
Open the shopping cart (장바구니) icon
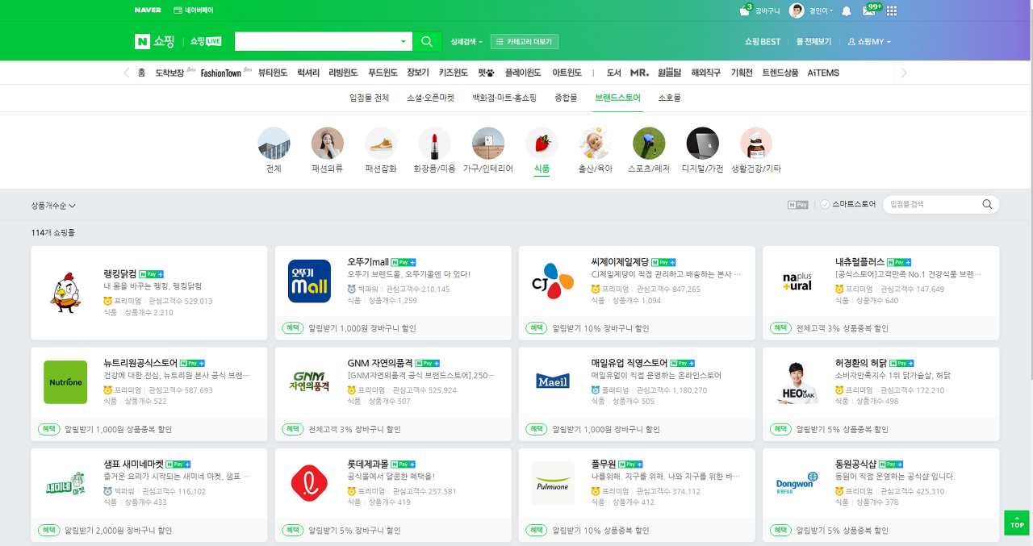coord(745,11)
